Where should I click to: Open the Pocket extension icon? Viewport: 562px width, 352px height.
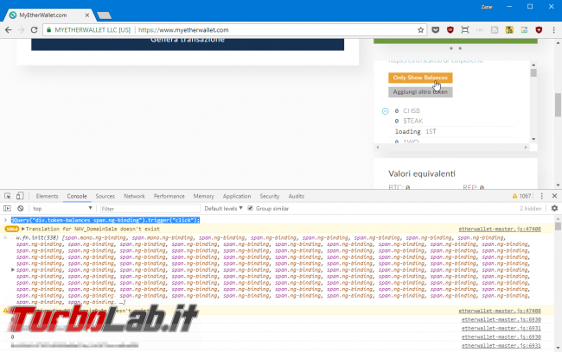pos(436,30)
